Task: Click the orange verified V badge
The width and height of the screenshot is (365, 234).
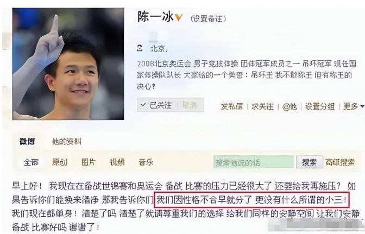Action: (x=179, y=17)
